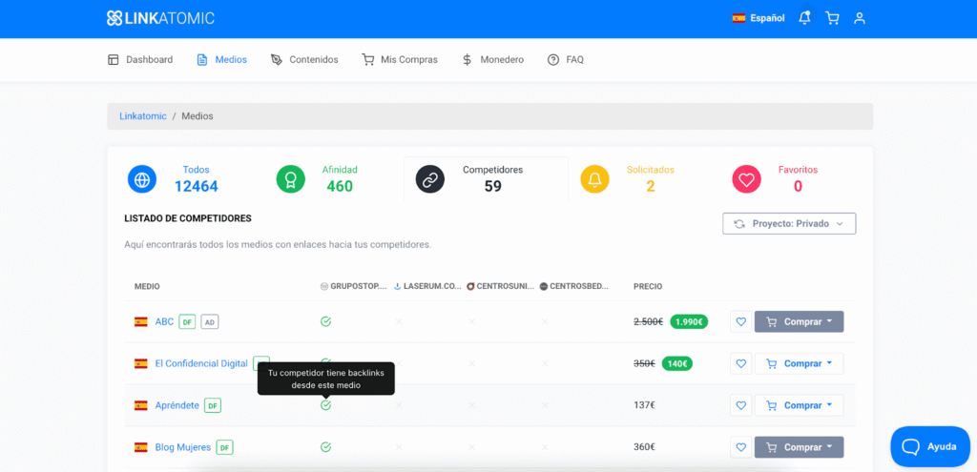Click the Spanish flag language icon

coord(739,18)
